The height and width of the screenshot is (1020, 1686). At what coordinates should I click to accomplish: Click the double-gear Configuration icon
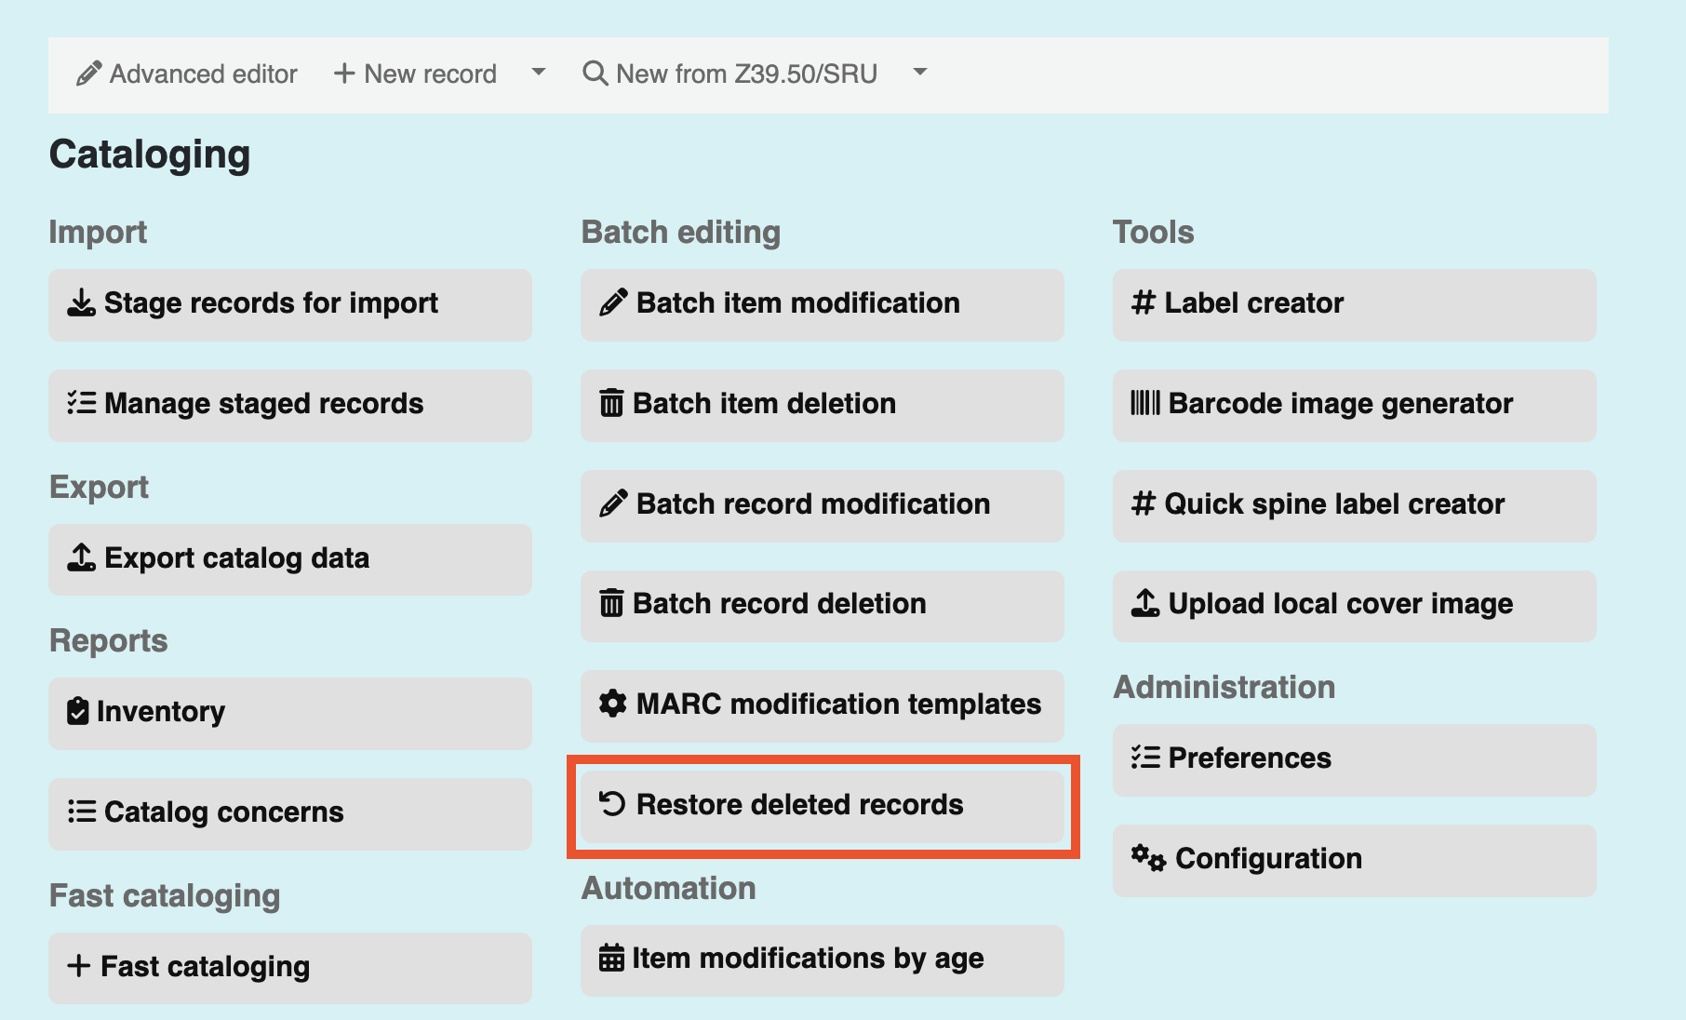pos(1148,857)
